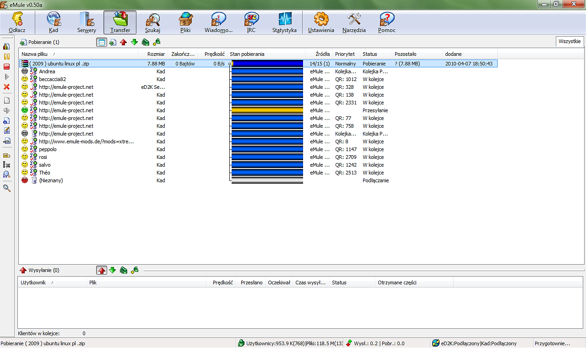The image size is (586, 348).
Task: Click the yellow pause icon in left sidebar
Action: pyautogui.click(x=7, y=56)
